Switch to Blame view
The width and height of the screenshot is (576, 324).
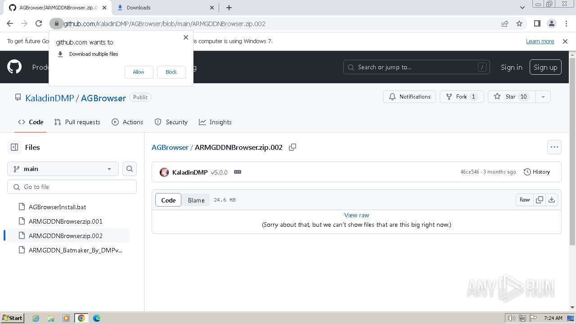click(x=196, y=200)
